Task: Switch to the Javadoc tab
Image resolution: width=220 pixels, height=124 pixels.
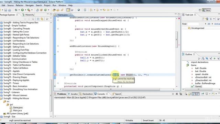Action: coord(73,94)
